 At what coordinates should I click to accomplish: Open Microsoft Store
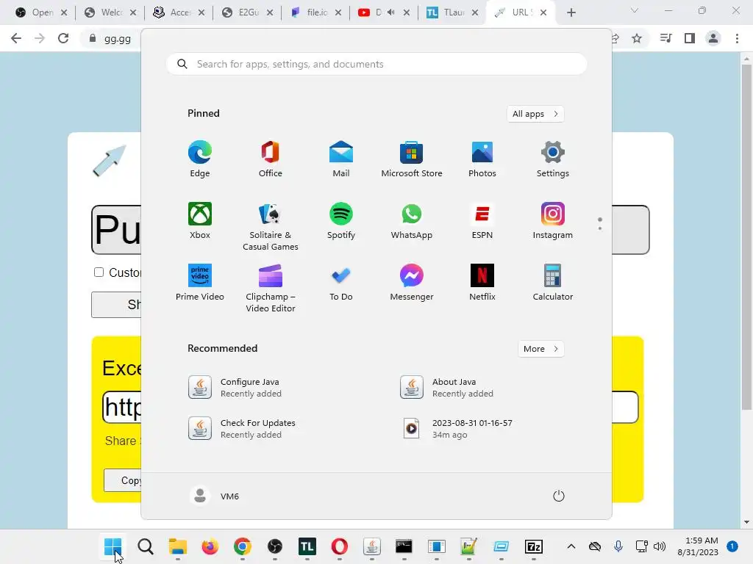click(412, 159)
